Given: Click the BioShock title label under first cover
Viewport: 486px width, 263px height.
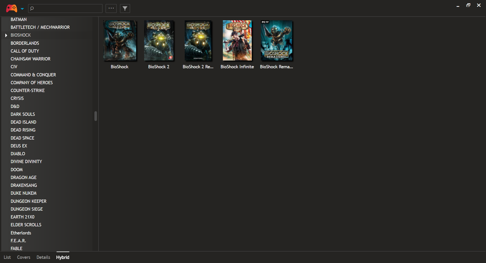Looking at the screenshot, I should 119,67.
